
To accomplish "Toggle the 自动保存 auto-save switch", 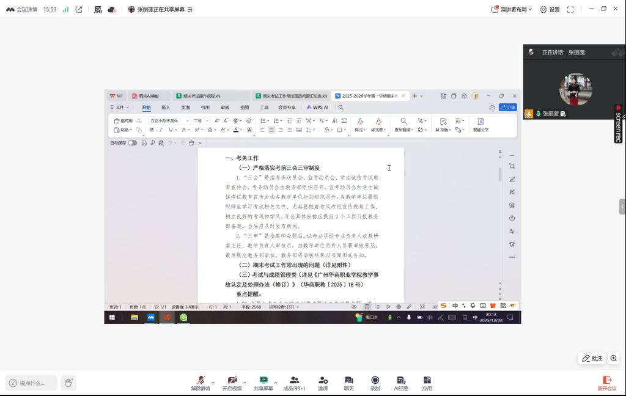I will [x=132, y=143].
